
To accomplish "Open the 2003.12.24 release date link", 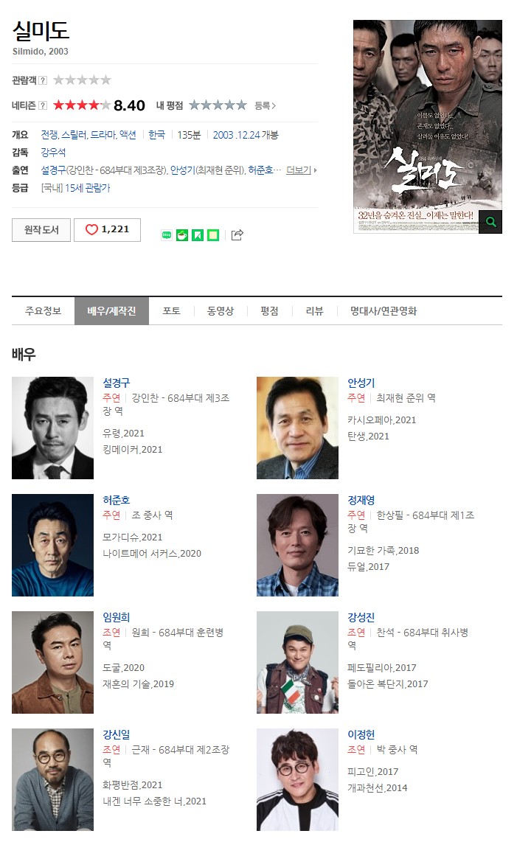I will [237, 135].
